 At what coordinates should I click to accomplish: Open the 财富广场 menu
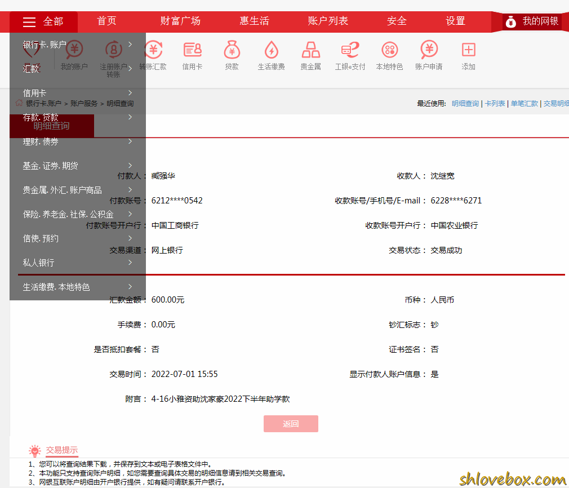tap(180, 21)
